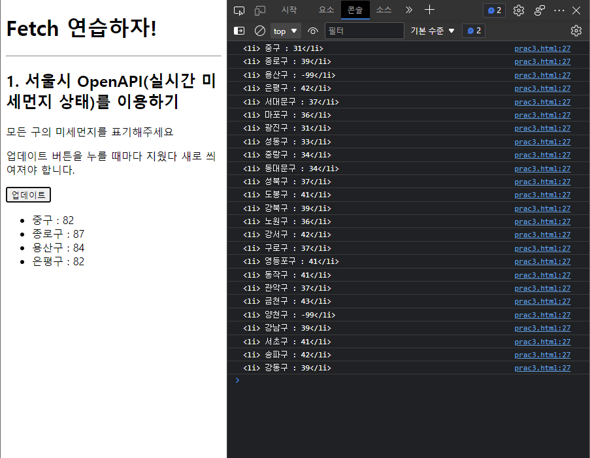Open prac3.html:27 link for 종로구 row
Screen dimensions: 590x458
542,61
